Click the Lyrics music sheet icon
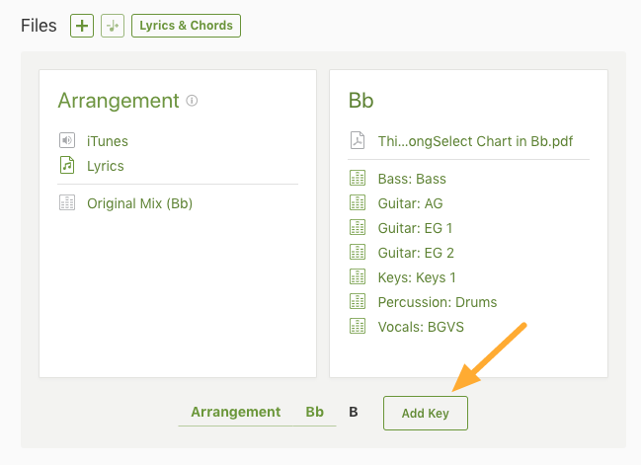Screen dimensions: 641x465 67,165
